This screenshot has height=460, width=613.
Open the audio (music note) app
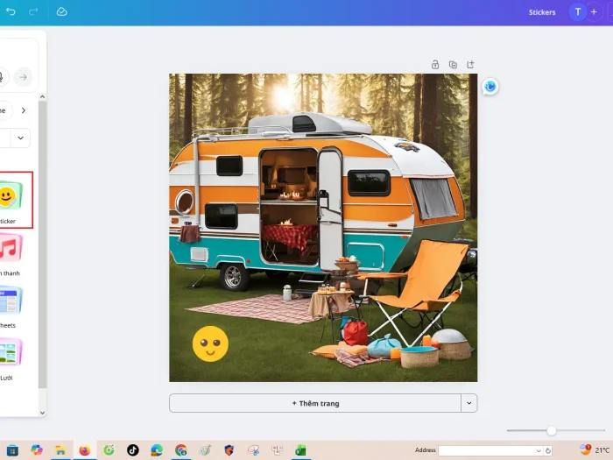(x=11, y=255)
